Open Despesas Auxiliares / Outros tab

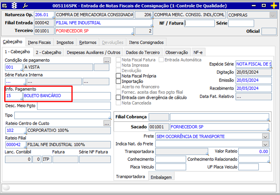(x=94, y=52)
